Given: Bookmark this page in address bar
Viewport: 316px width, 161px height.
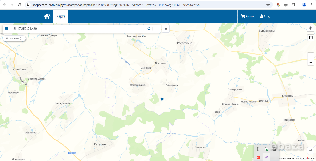Looking at the screenshot, I should [268, 5].
